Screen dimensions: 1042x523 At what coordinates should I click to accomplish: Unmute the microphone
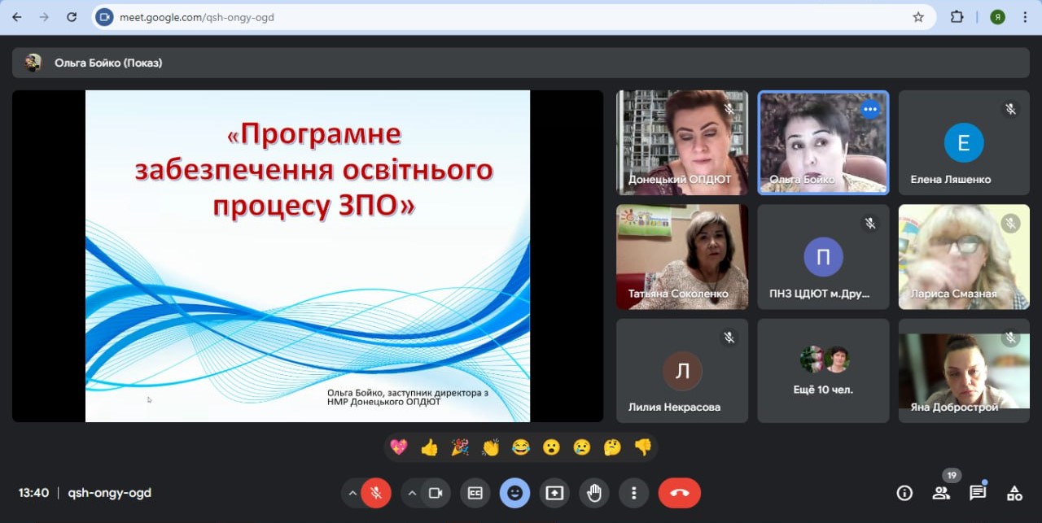point(376,493)
